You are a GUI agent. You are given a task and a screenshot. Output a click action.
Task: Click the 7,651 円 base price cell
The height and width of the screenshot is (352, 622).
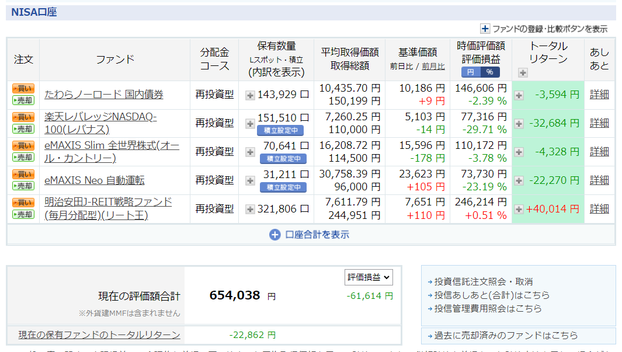[425, 202]
